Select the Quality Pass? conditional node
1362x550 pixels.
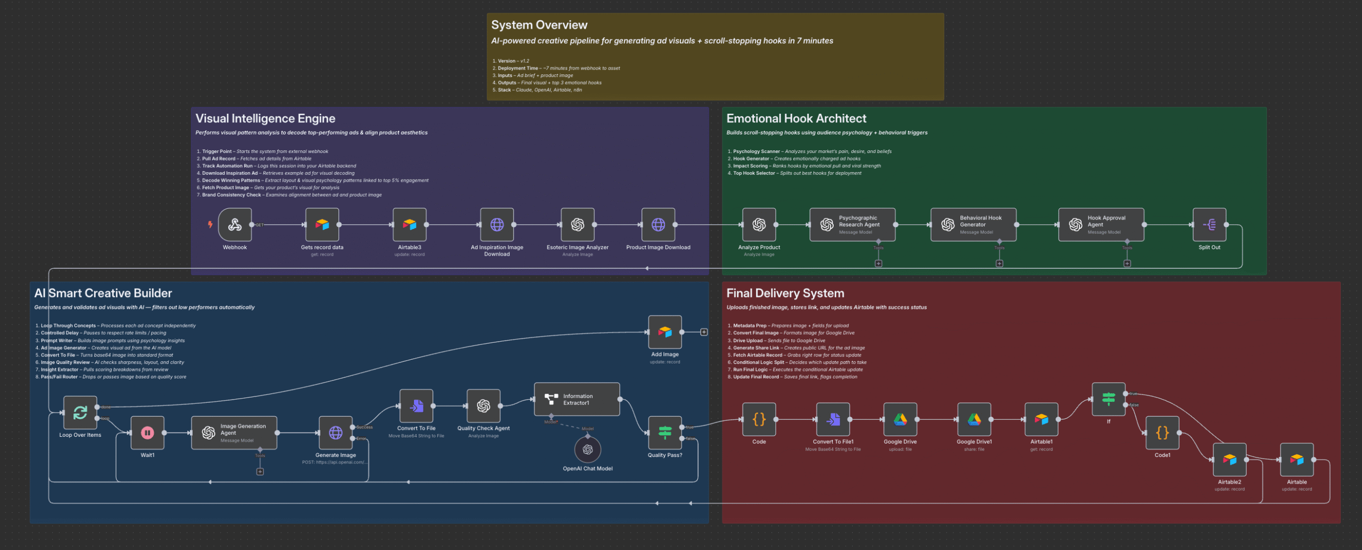(x=665, y=433)
